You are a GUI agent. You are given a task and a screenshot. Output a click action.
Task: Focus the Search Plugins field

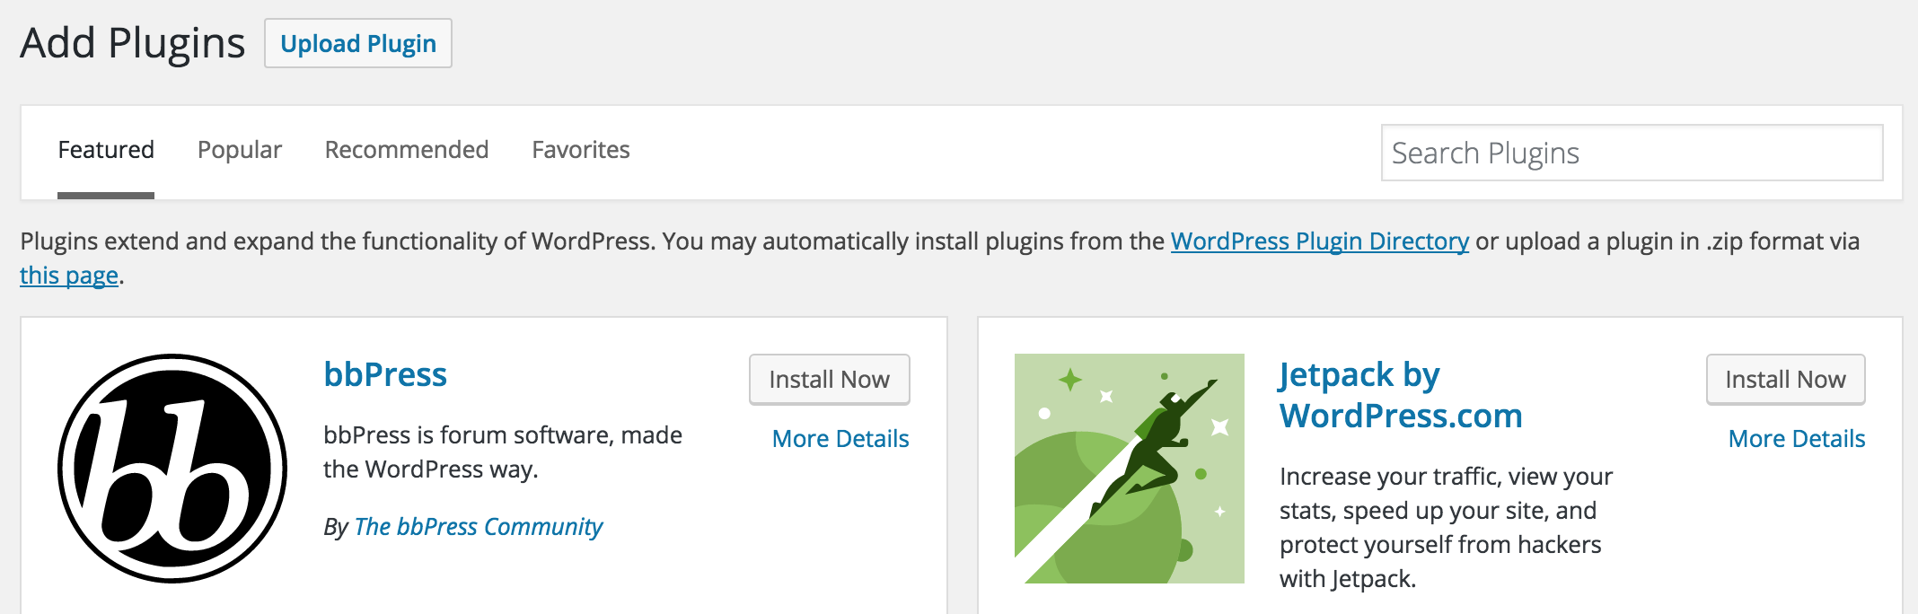pyautogui.click(x=1632, y=153)
